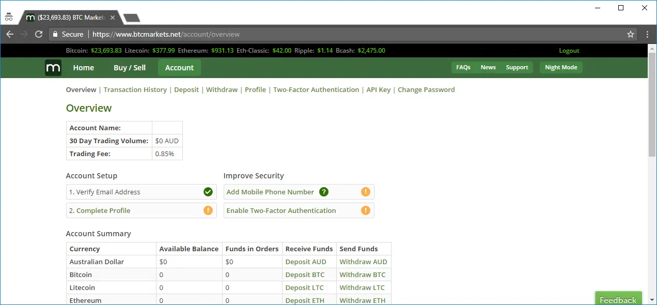Reload the page with the refresh icon
The image size is (657, 305).
pos(39,34)
